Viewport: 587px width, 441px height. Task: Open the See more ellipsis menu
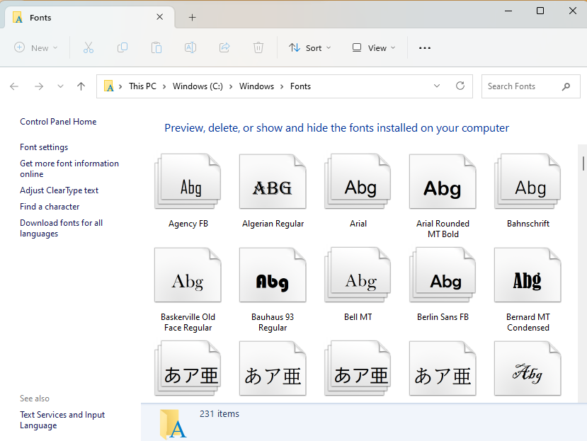(425, 48)
